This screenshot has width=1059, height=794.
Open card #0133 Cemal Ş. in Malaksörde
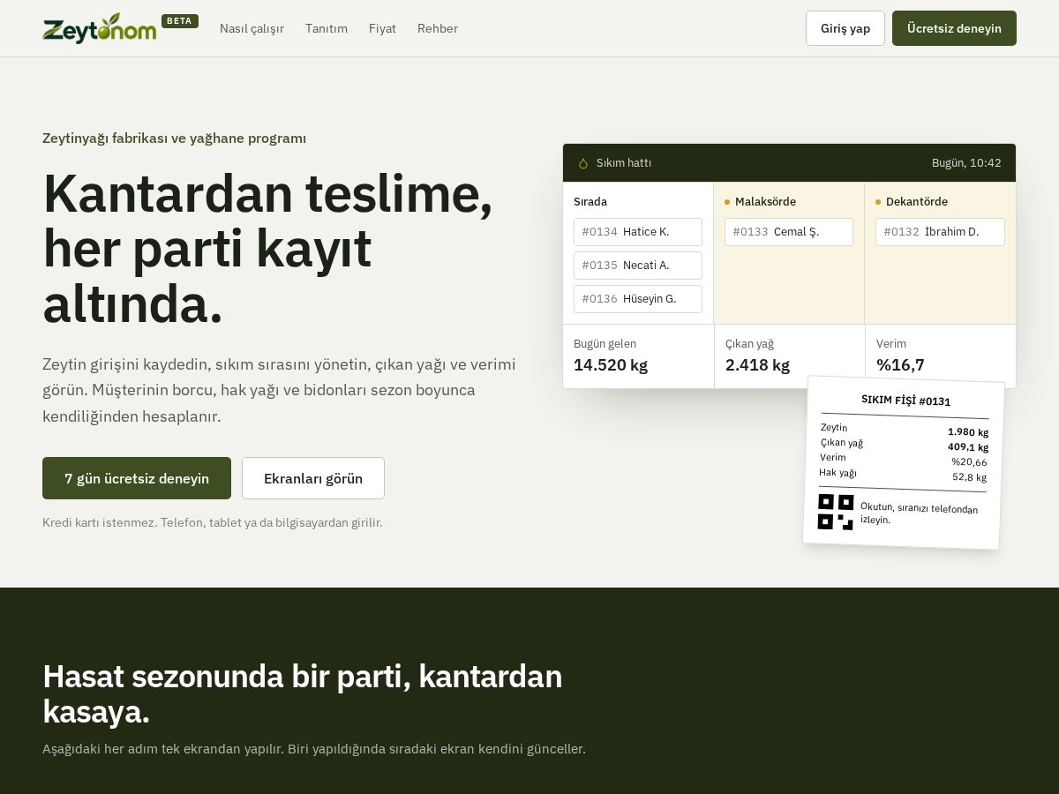tap(789, 232)
